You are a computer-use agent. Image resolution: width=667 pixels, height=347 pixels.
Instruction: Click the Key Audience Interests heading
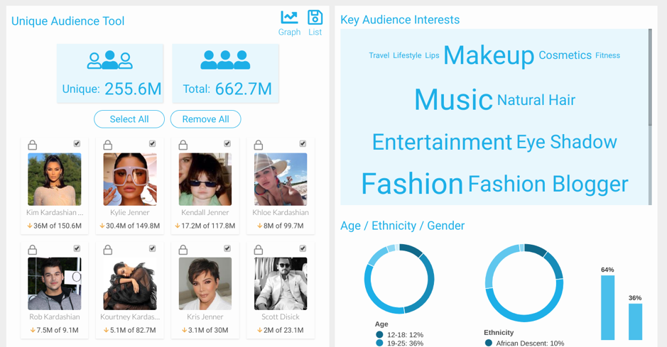[x=400, y=20]
